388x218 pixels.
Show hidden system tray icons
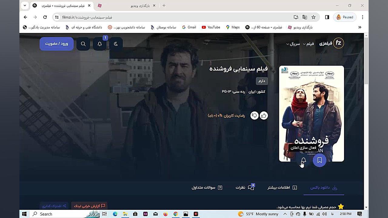point(285,214)
